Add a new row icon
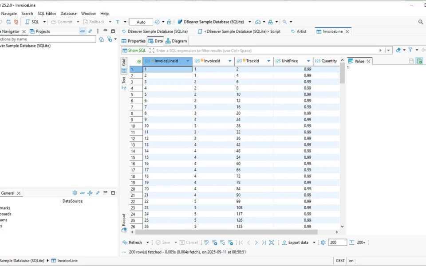The height and width of the screenshot is (266, 426). tap(214, 243)
